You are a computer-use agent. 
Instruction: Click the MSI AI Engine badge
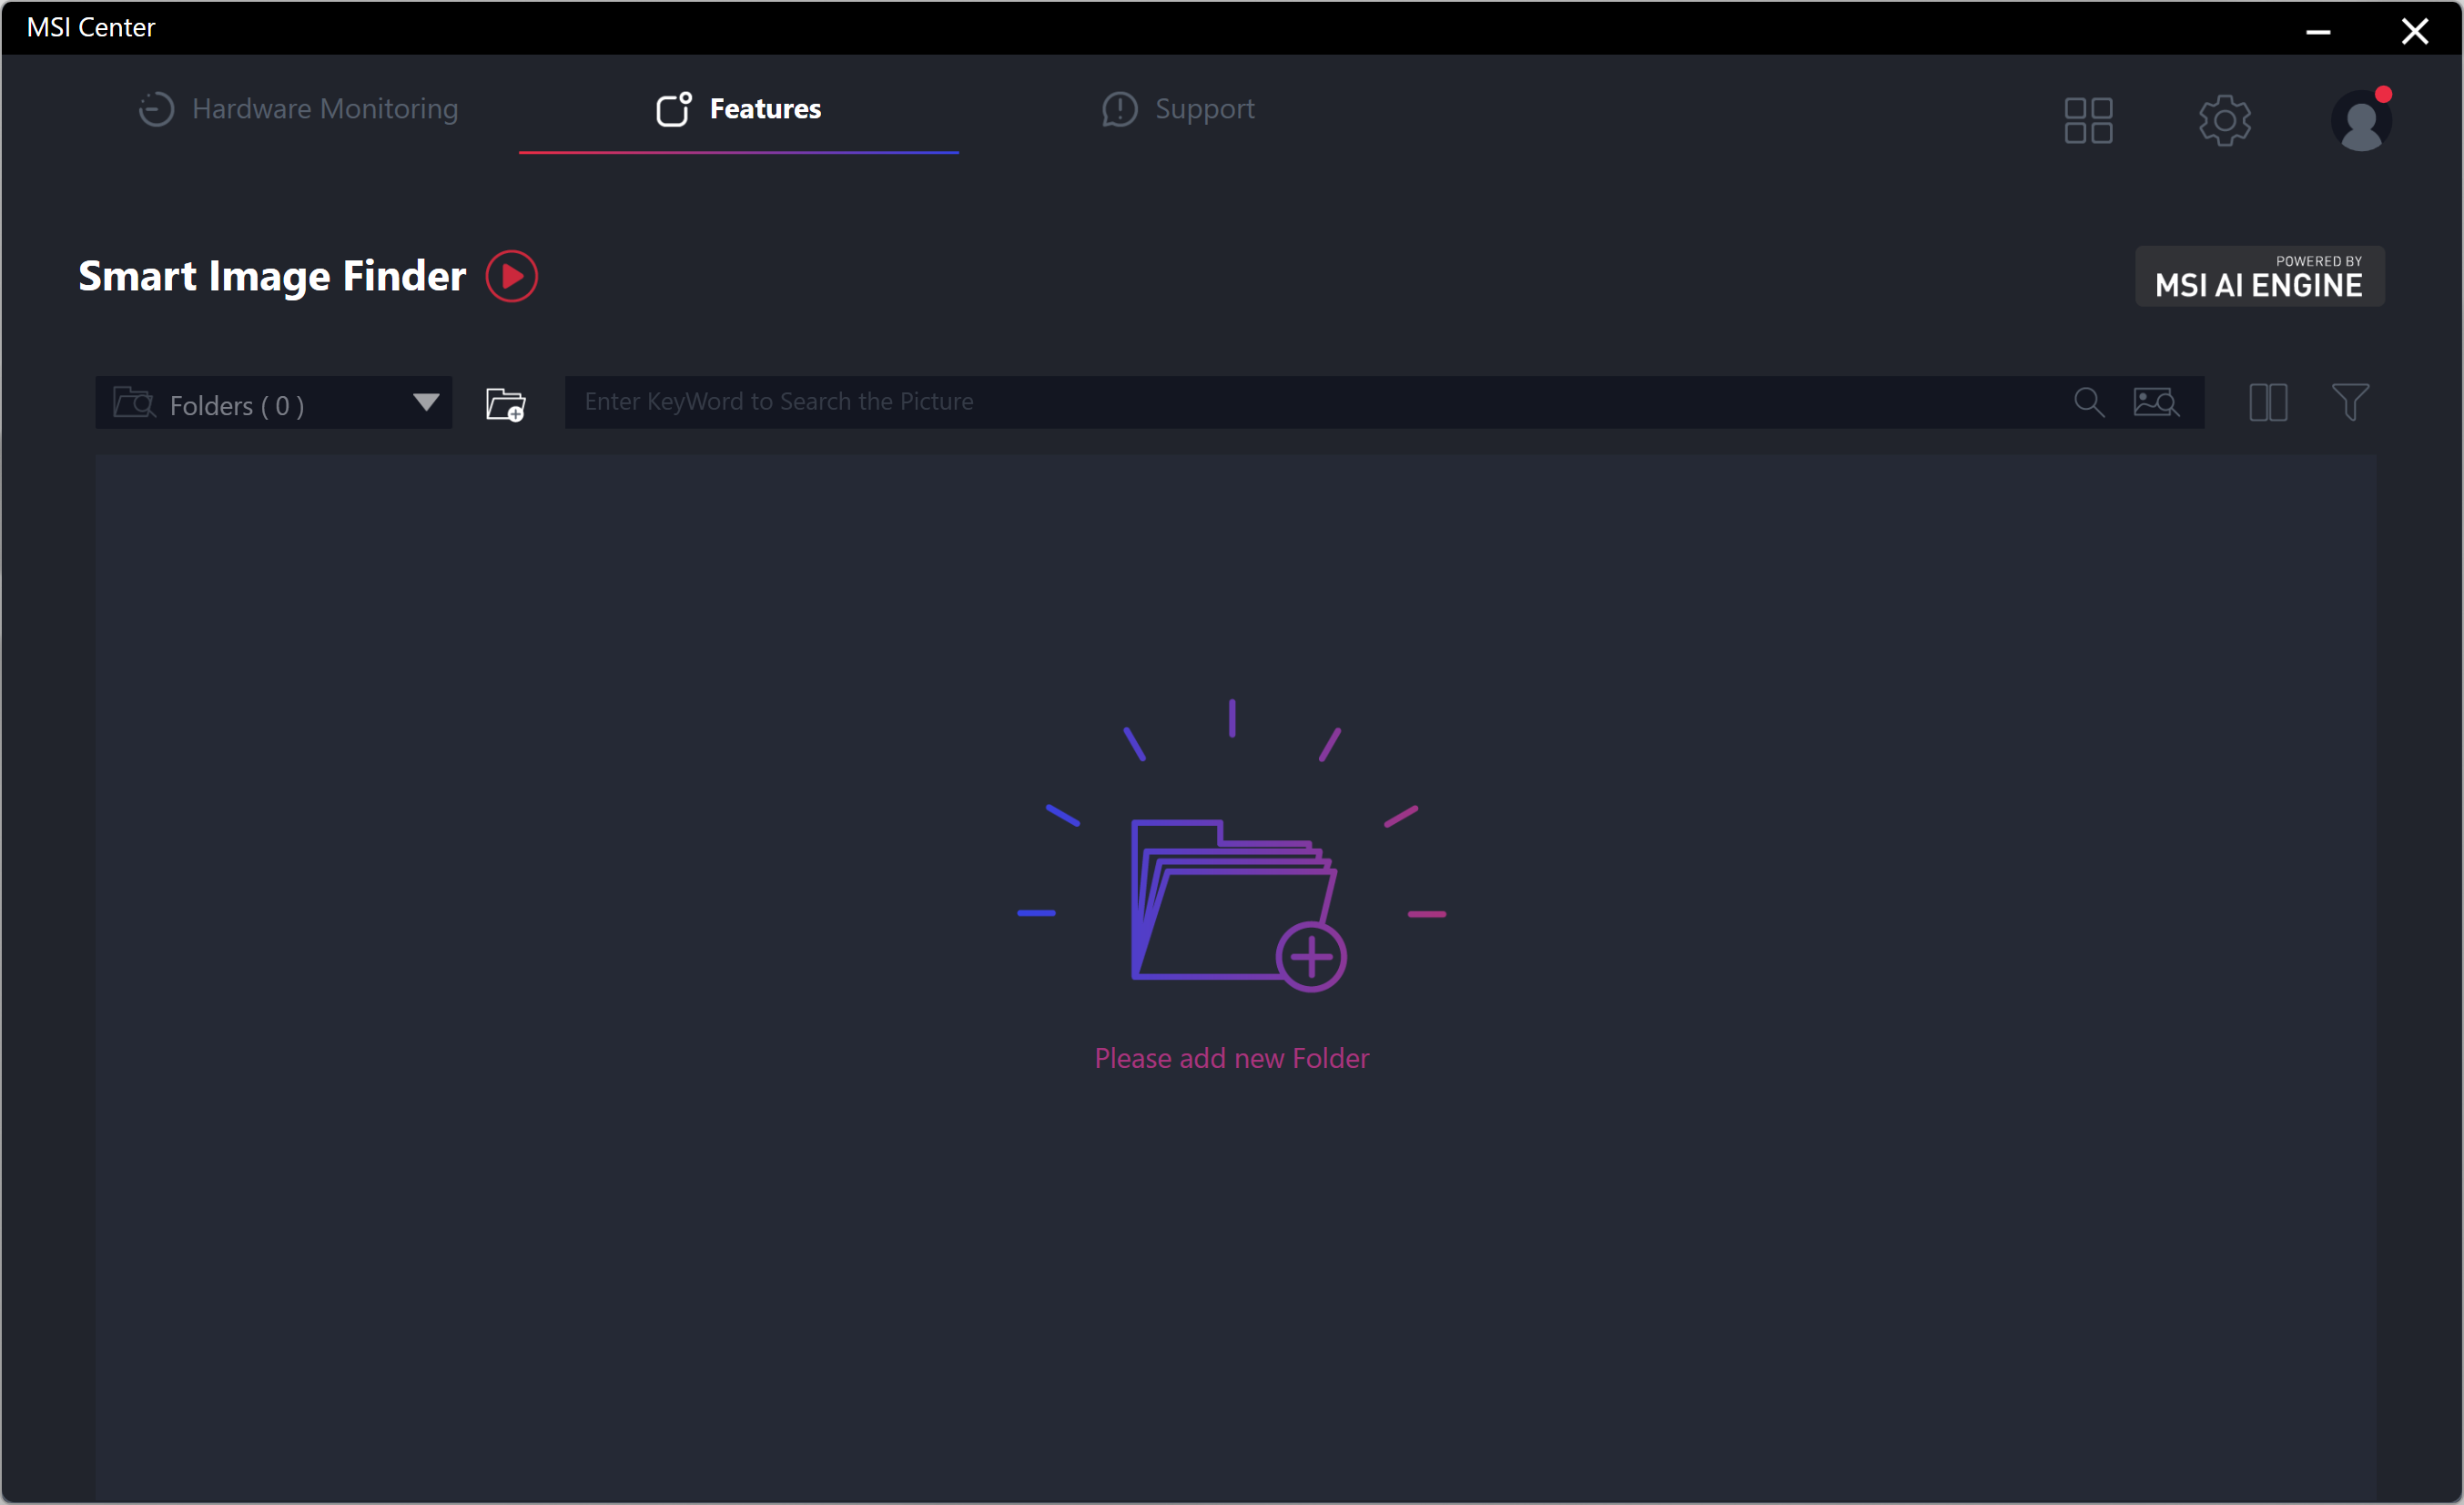(x=2258, y=277)
